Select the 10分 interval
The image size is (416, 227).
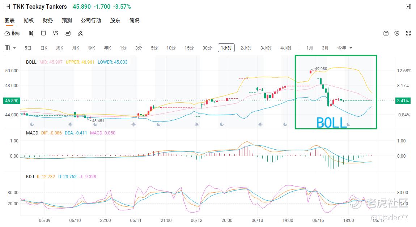[x=171, y=48]
